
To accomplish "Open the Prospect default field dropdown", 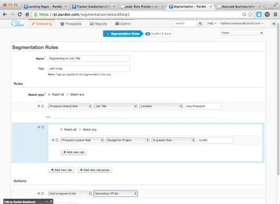I will [x=70, y=106].
